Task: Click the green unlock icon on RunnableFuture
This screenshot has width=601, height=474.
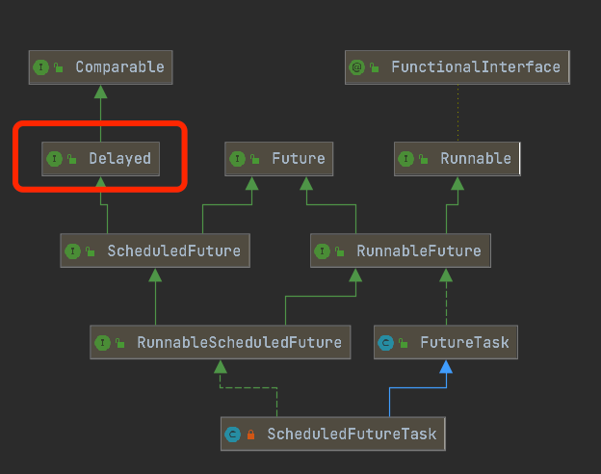Action: tap(340, 251)
